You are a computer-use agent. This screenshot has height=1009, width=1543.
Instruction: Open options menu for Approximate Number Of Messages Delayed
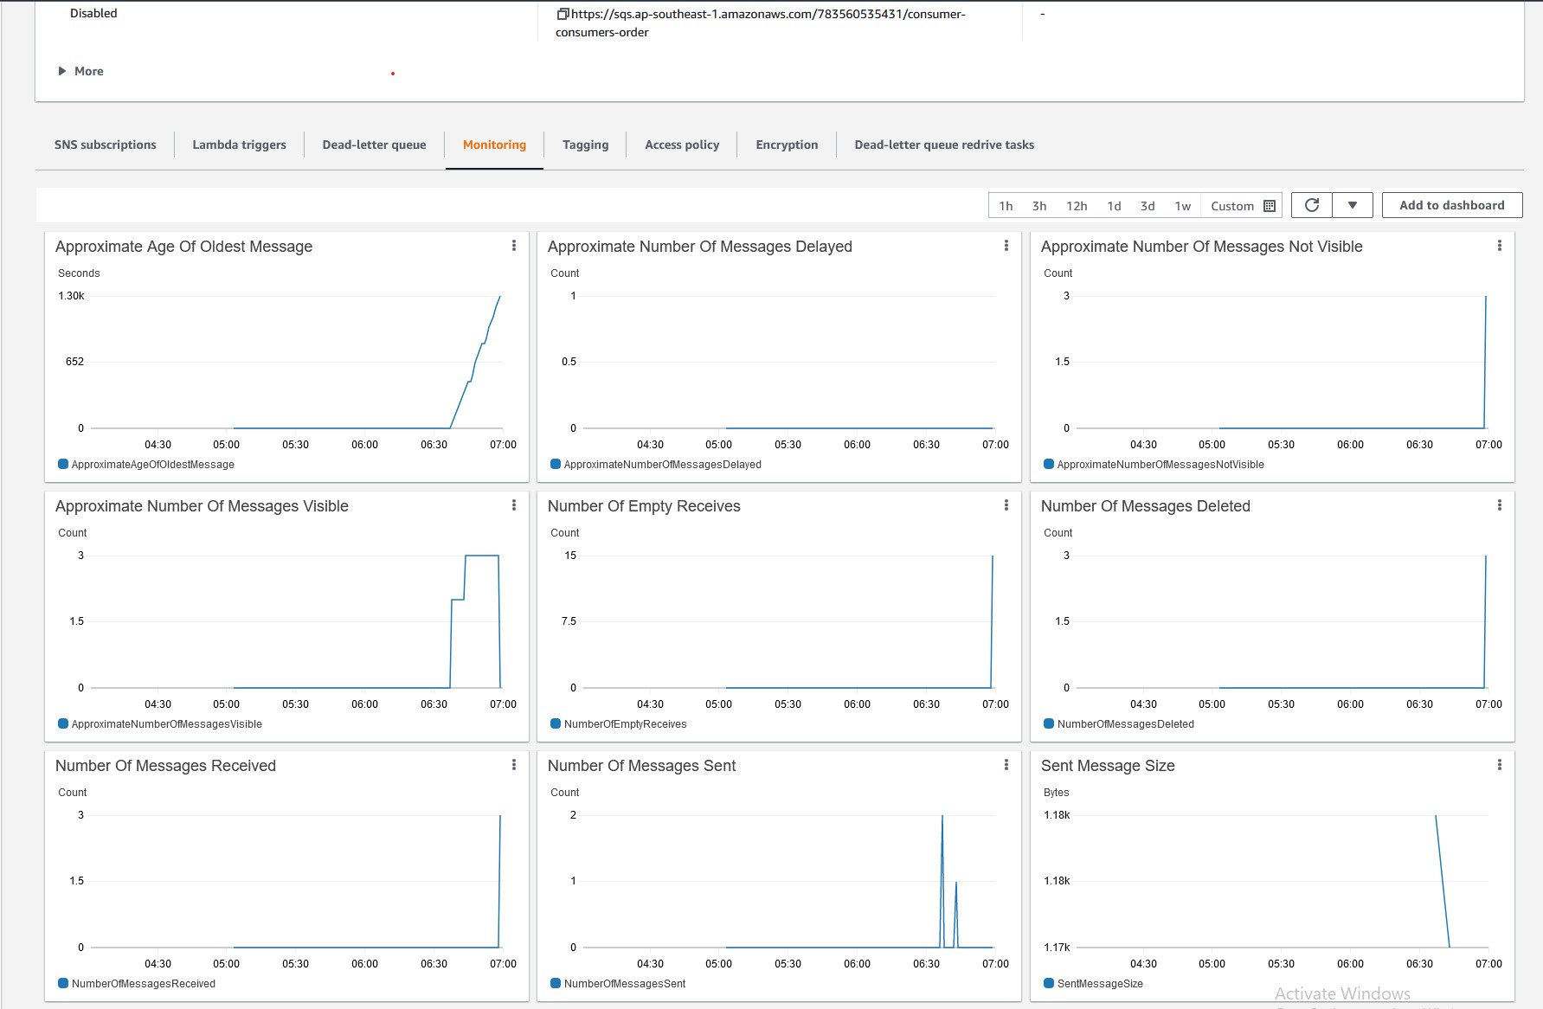click(1006, 246)
